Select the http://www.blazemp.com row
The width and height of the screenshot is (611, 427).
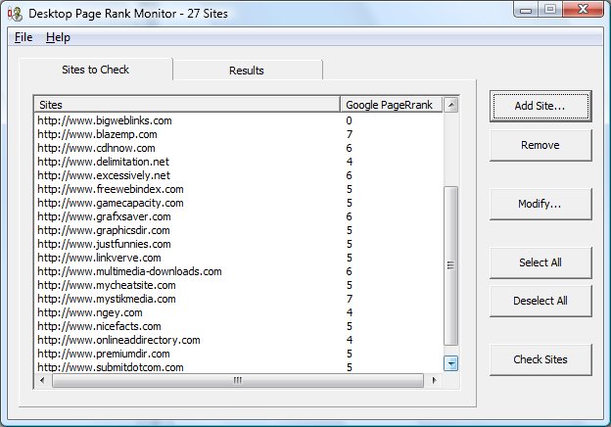[239, 134]
